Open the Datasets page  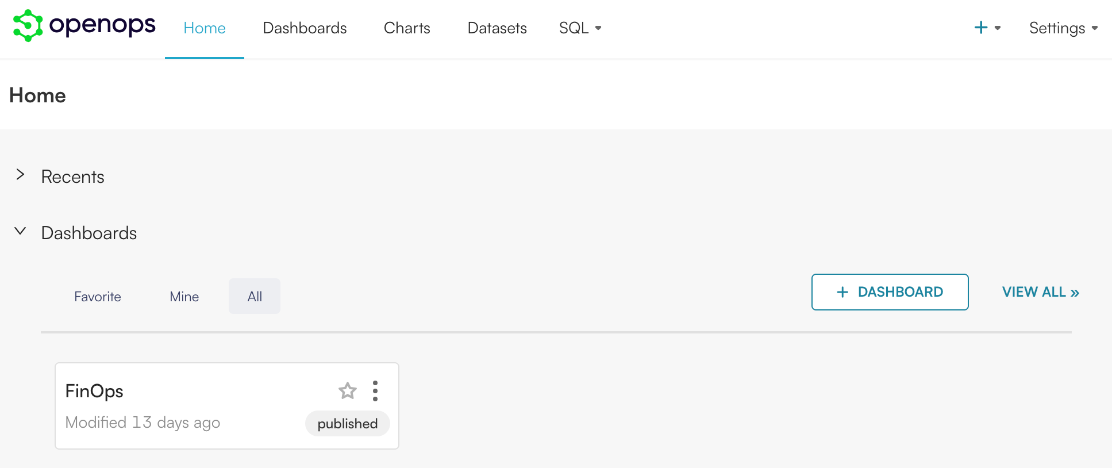click(497, 28)
